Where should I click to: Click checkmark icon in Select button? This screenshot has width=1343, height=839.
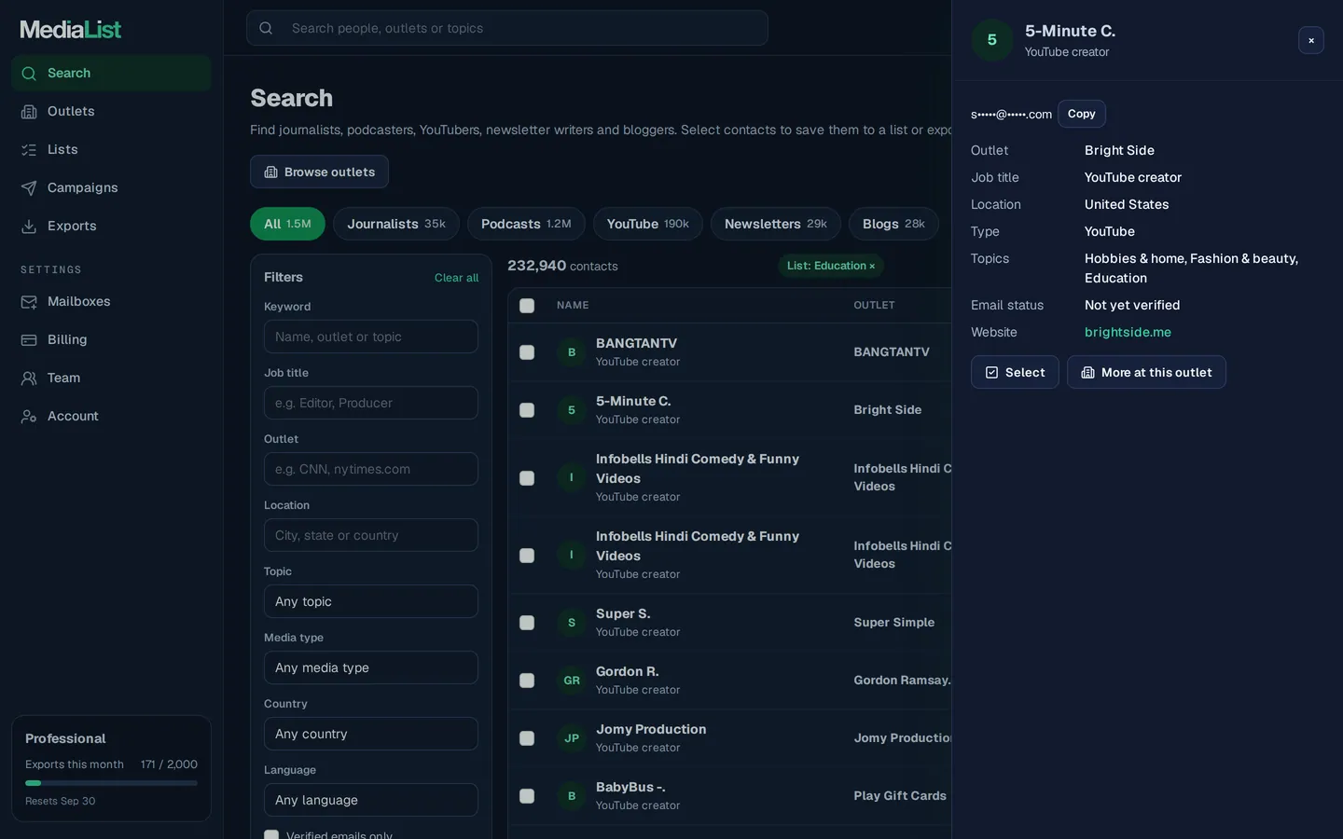coord(991,372)
